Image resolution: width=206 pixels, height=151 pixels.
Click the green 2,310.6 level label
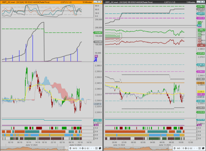click(x=200, y=112)
